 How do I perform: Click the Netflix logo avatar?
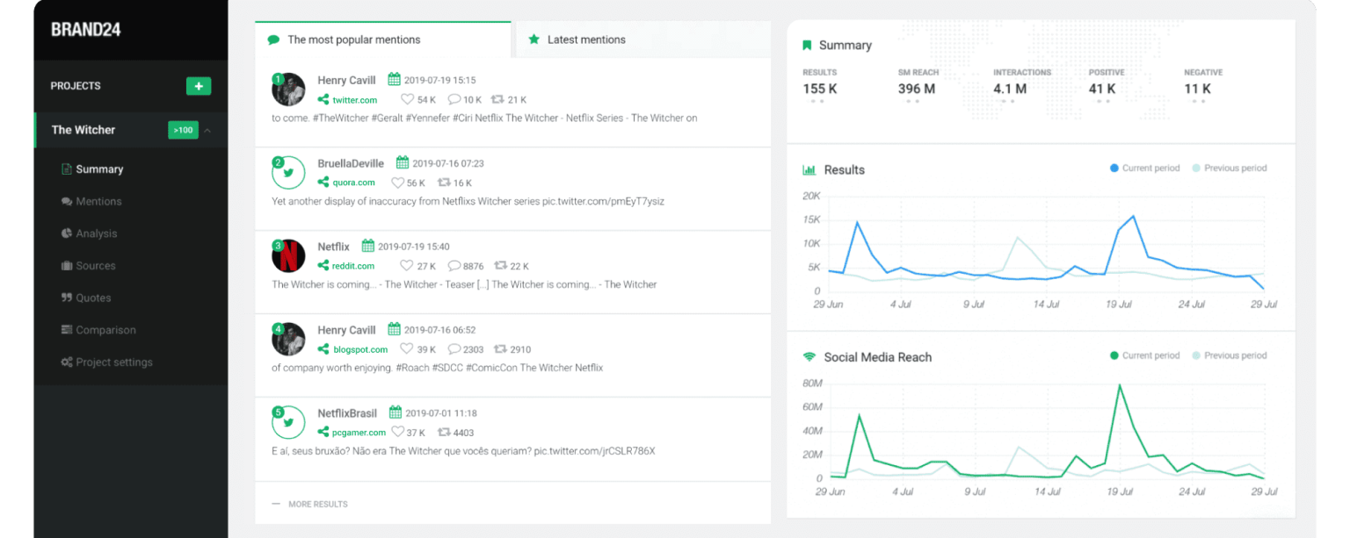pyautogui.click(x=288, y=256)
